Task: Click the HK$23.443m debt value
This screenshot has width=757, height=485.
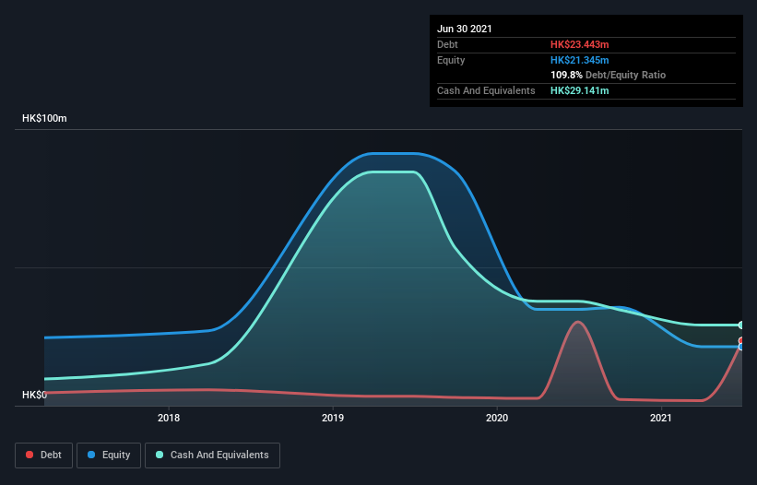Action: pos(579,44)
